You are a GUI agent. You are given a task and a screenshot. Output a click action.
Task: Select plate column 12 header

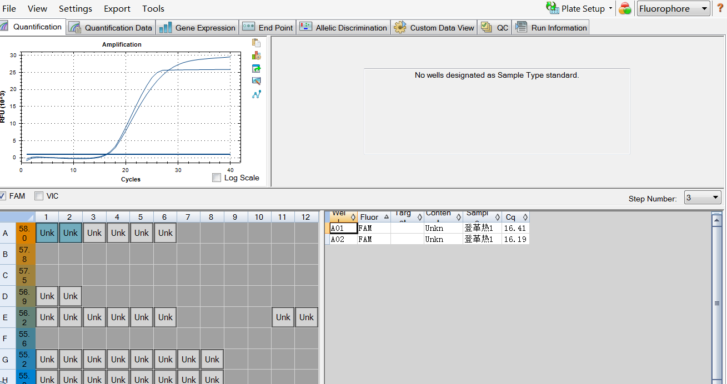click(307, 217)
